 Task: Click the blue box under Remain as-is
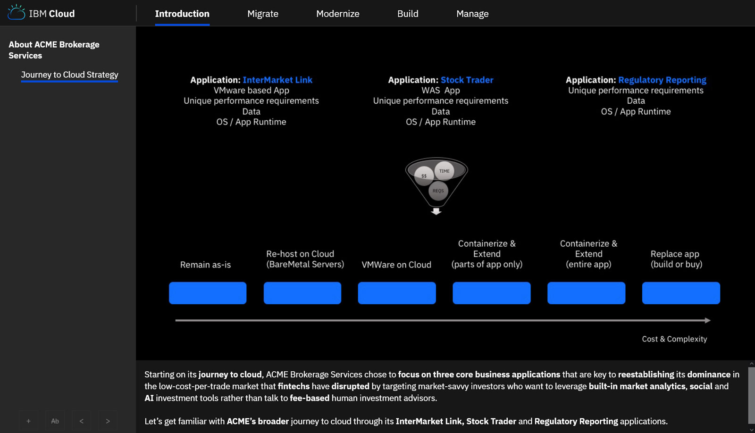point(208,293)
